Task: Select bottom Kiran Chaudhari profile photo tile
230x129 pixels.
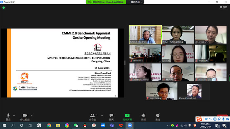Action: click(194, 91)
